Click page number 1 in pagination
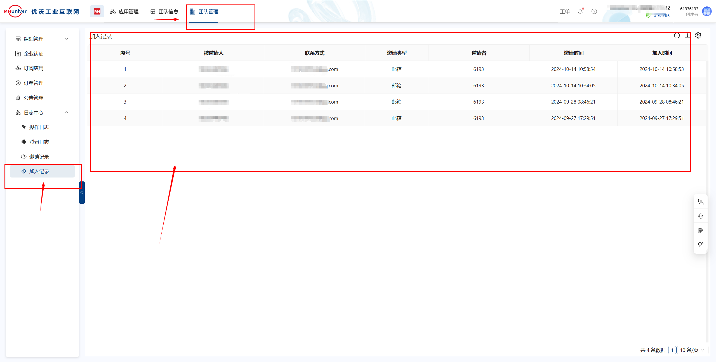 click(x=672, y=350)
